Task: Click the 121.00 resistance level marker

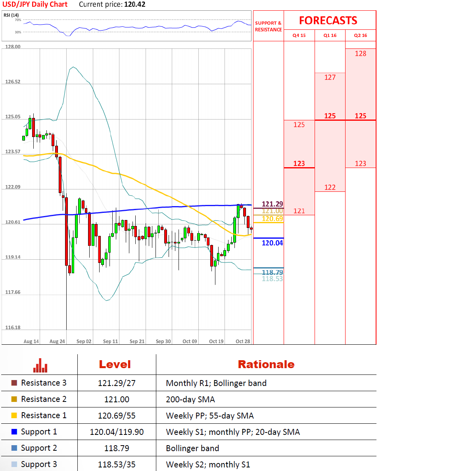Action: click(x=272, y=211)
